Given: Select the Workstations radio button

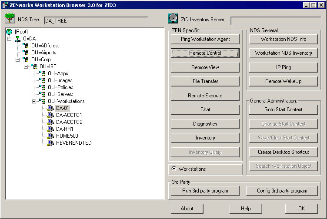Looking at the screenshot, I should [174, 169].
